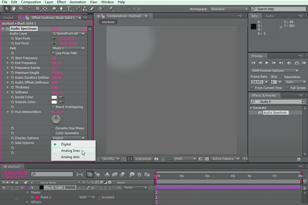The height and width of the screenshot is (205, 308).
Task: Open the Inside Color swatch
Action: (54, 97)
